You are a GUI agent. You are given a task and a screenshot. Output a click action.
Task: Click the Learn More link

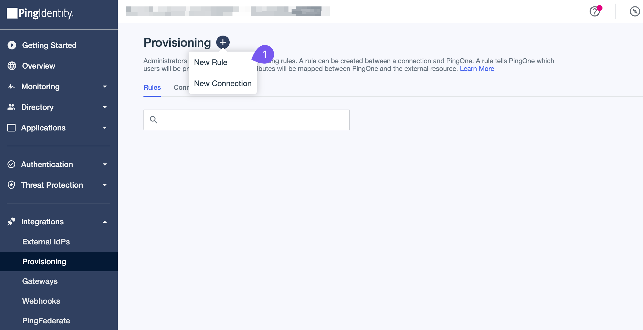coord(477,69)
